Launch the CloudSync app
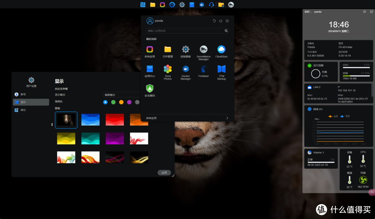Screen dimensions: 375x219 pyautogui.click(x=221, y=50)
